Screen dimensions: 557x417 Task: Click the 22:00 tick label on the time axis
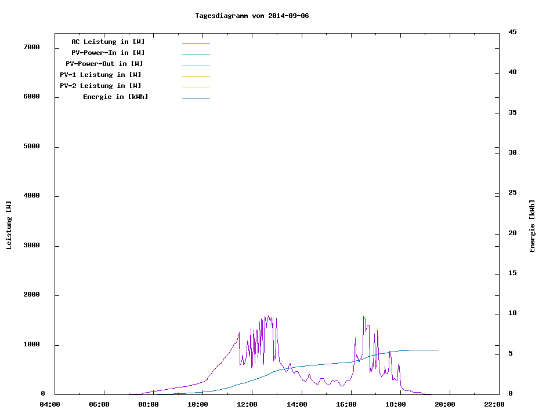coord(494,404)
